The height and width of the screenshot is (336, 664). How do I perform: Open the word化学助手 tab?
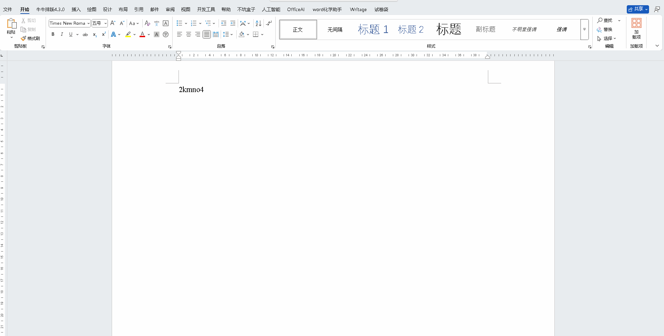point(327,9)
